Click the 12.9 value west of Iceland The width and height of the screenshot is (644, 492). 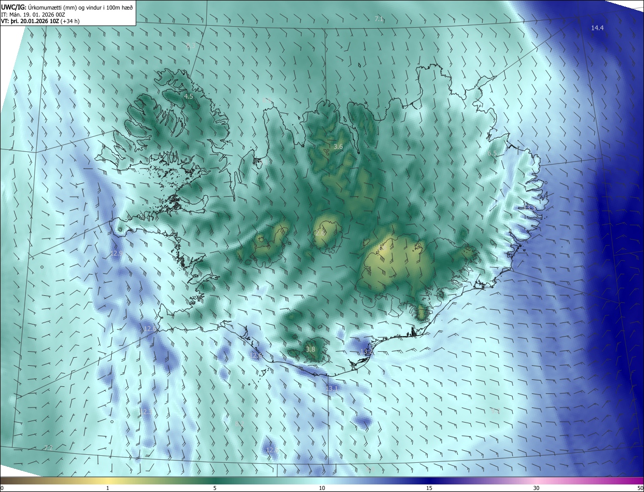point(116,254)
